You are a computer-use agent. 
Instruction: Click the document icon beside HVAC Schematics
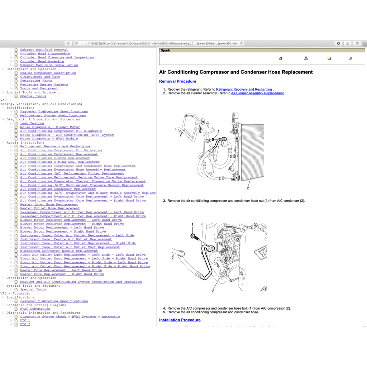(16, 309)
